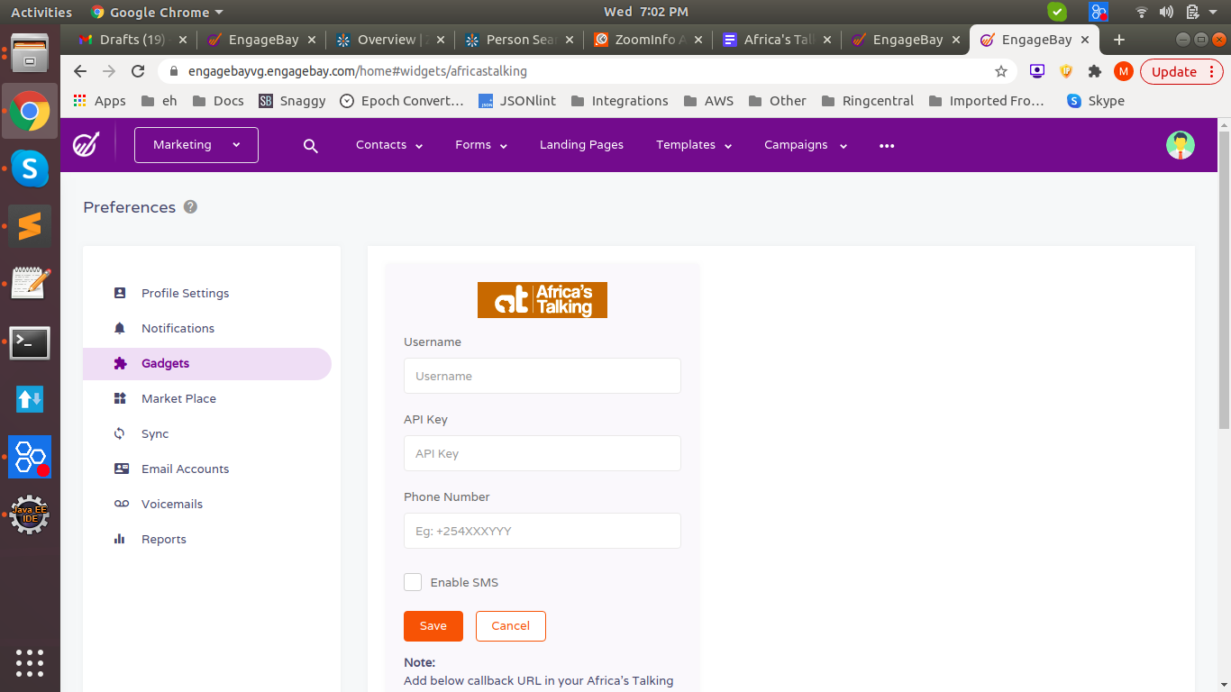Screen dimensions: 1231x692
Task: Switch to the Overview browser tab
Action: [x=390, y=40]
